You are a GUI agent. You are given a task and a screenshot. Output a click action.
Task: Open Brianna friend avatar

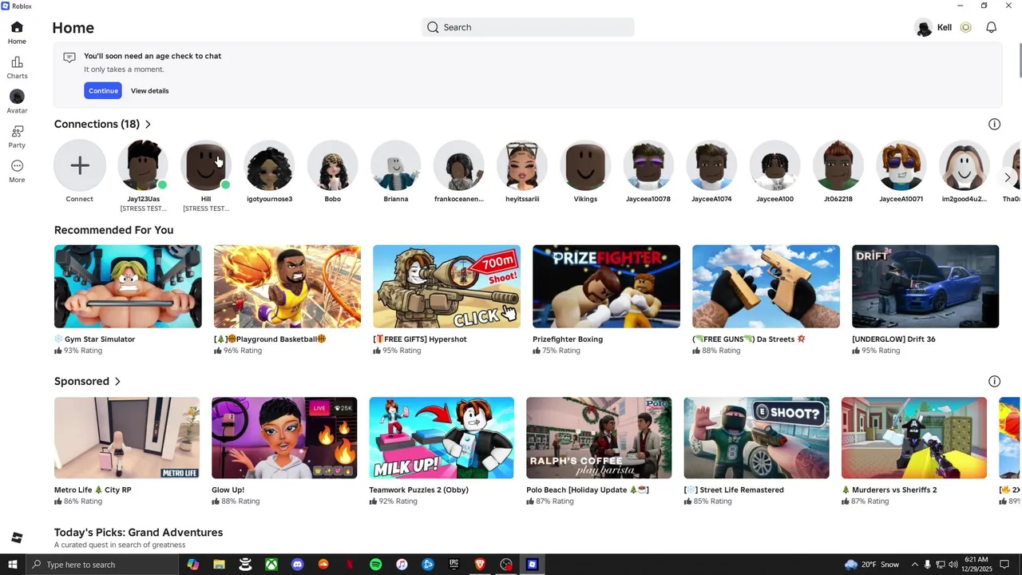pos(395,165)
